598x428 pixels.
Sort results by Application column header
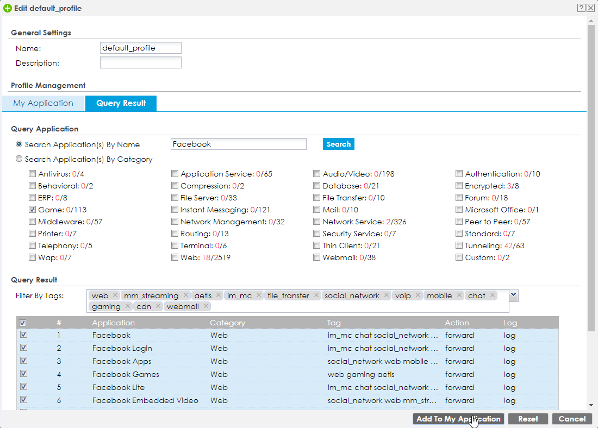(113, 323)
